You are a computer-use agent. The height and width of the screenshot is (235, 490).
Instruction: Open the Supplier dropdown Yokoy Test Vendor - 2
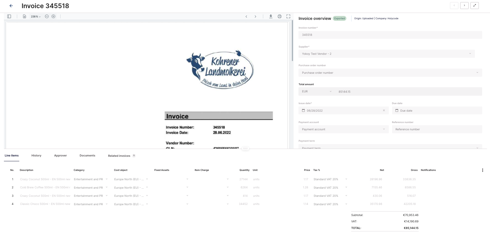pos(387,54)
